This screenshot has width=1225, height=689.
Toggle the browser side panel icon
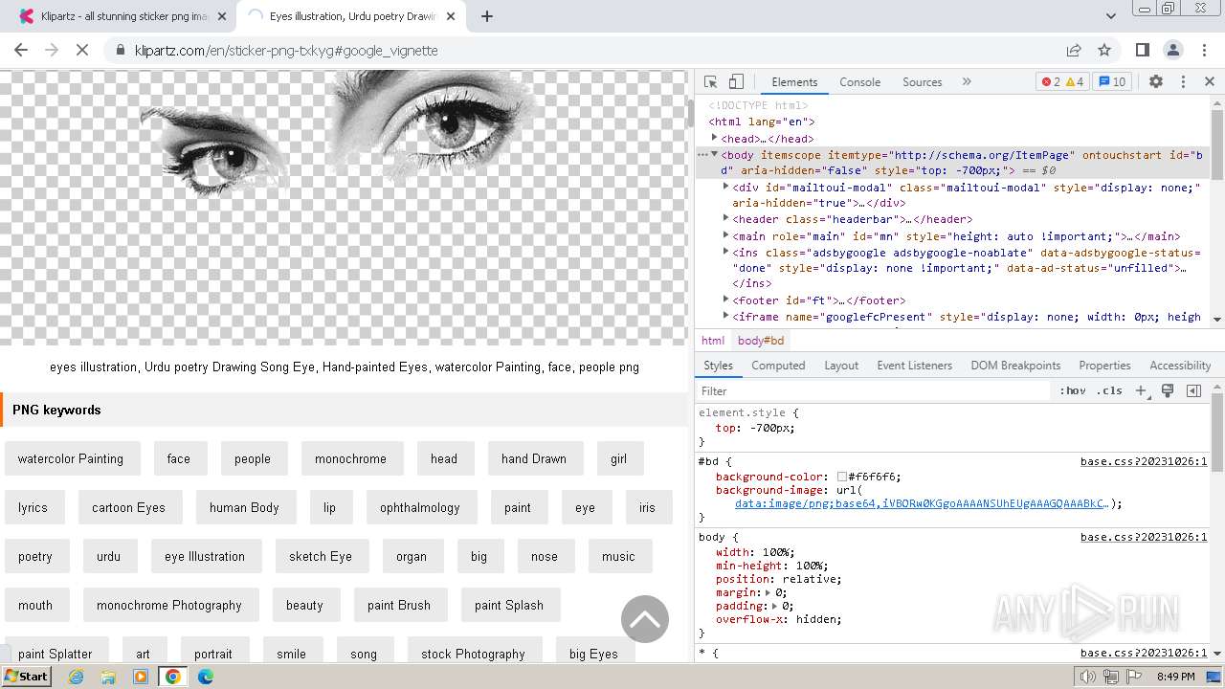1143,50
